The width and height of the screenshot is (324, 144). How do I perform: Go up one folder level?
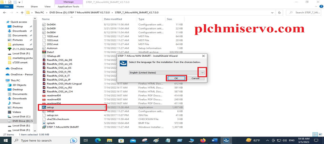[22, 12]
